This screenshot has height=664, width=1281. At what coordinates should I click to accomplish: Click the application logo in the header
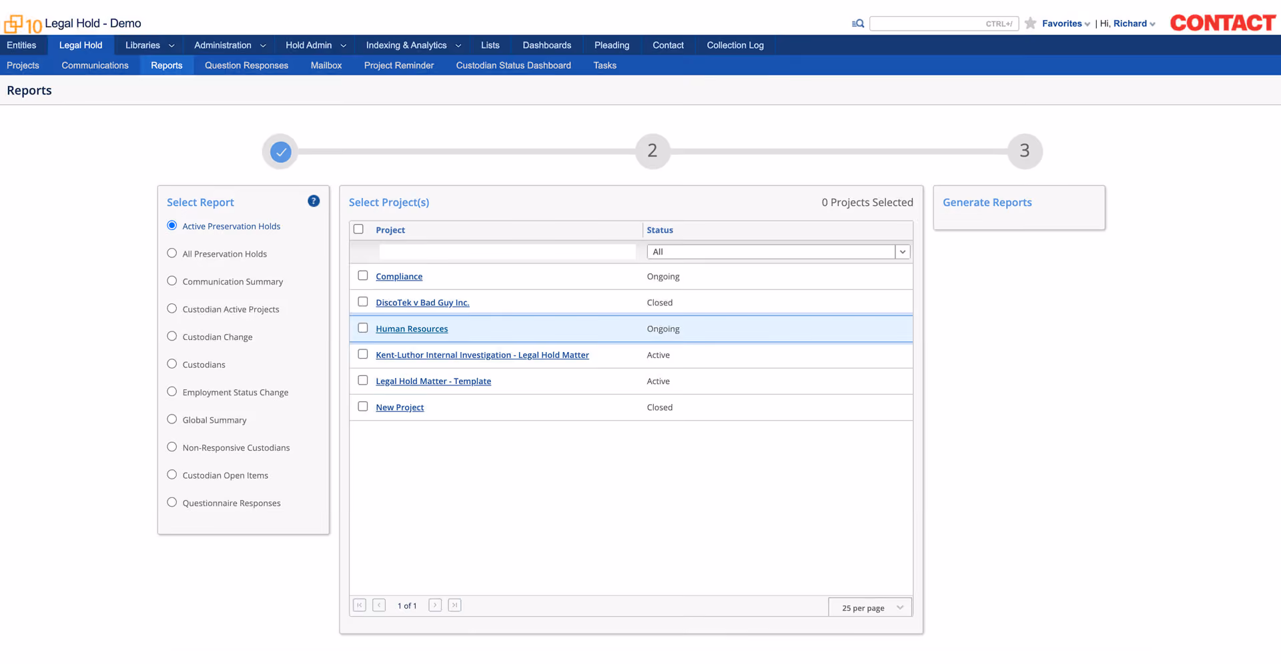coord(23,24)
